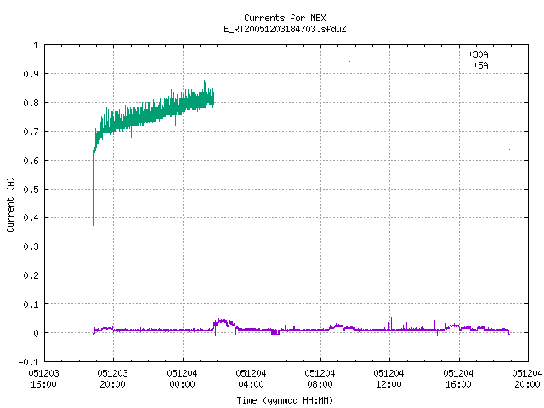Image resolution: width=544 pixels, height=408 pixels.
Task: Click the green +5A curve's initial vertical spike
Action: click(x=93, y=187)
